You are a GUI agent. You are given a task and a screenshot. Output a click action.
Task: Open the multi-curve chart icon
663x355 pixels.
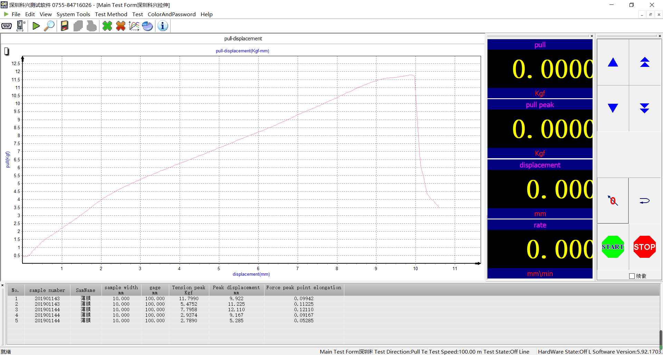pos(134,26)
